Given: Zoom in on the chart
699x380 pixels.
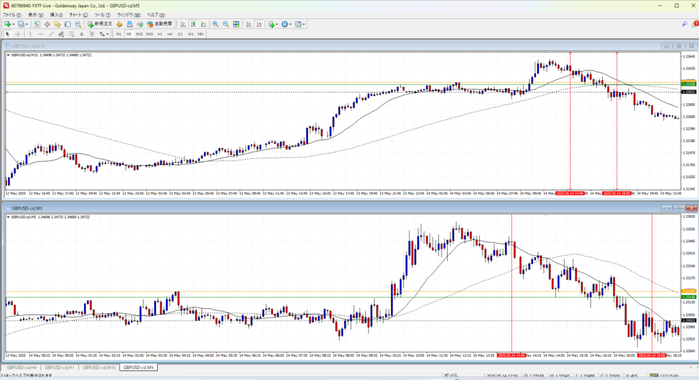Looking at the screenshot, I should pos(215,24).
